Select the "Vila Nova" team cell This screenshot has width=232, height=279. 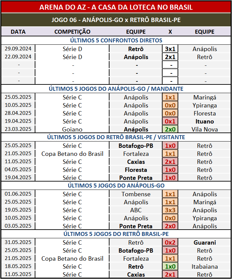[205, 129]
